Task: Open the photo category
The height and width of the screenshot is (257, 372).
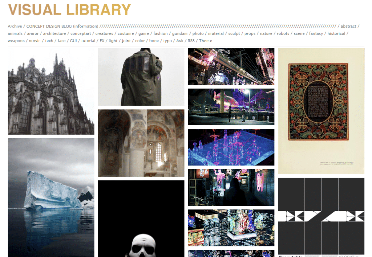Action: pos(198,33)
